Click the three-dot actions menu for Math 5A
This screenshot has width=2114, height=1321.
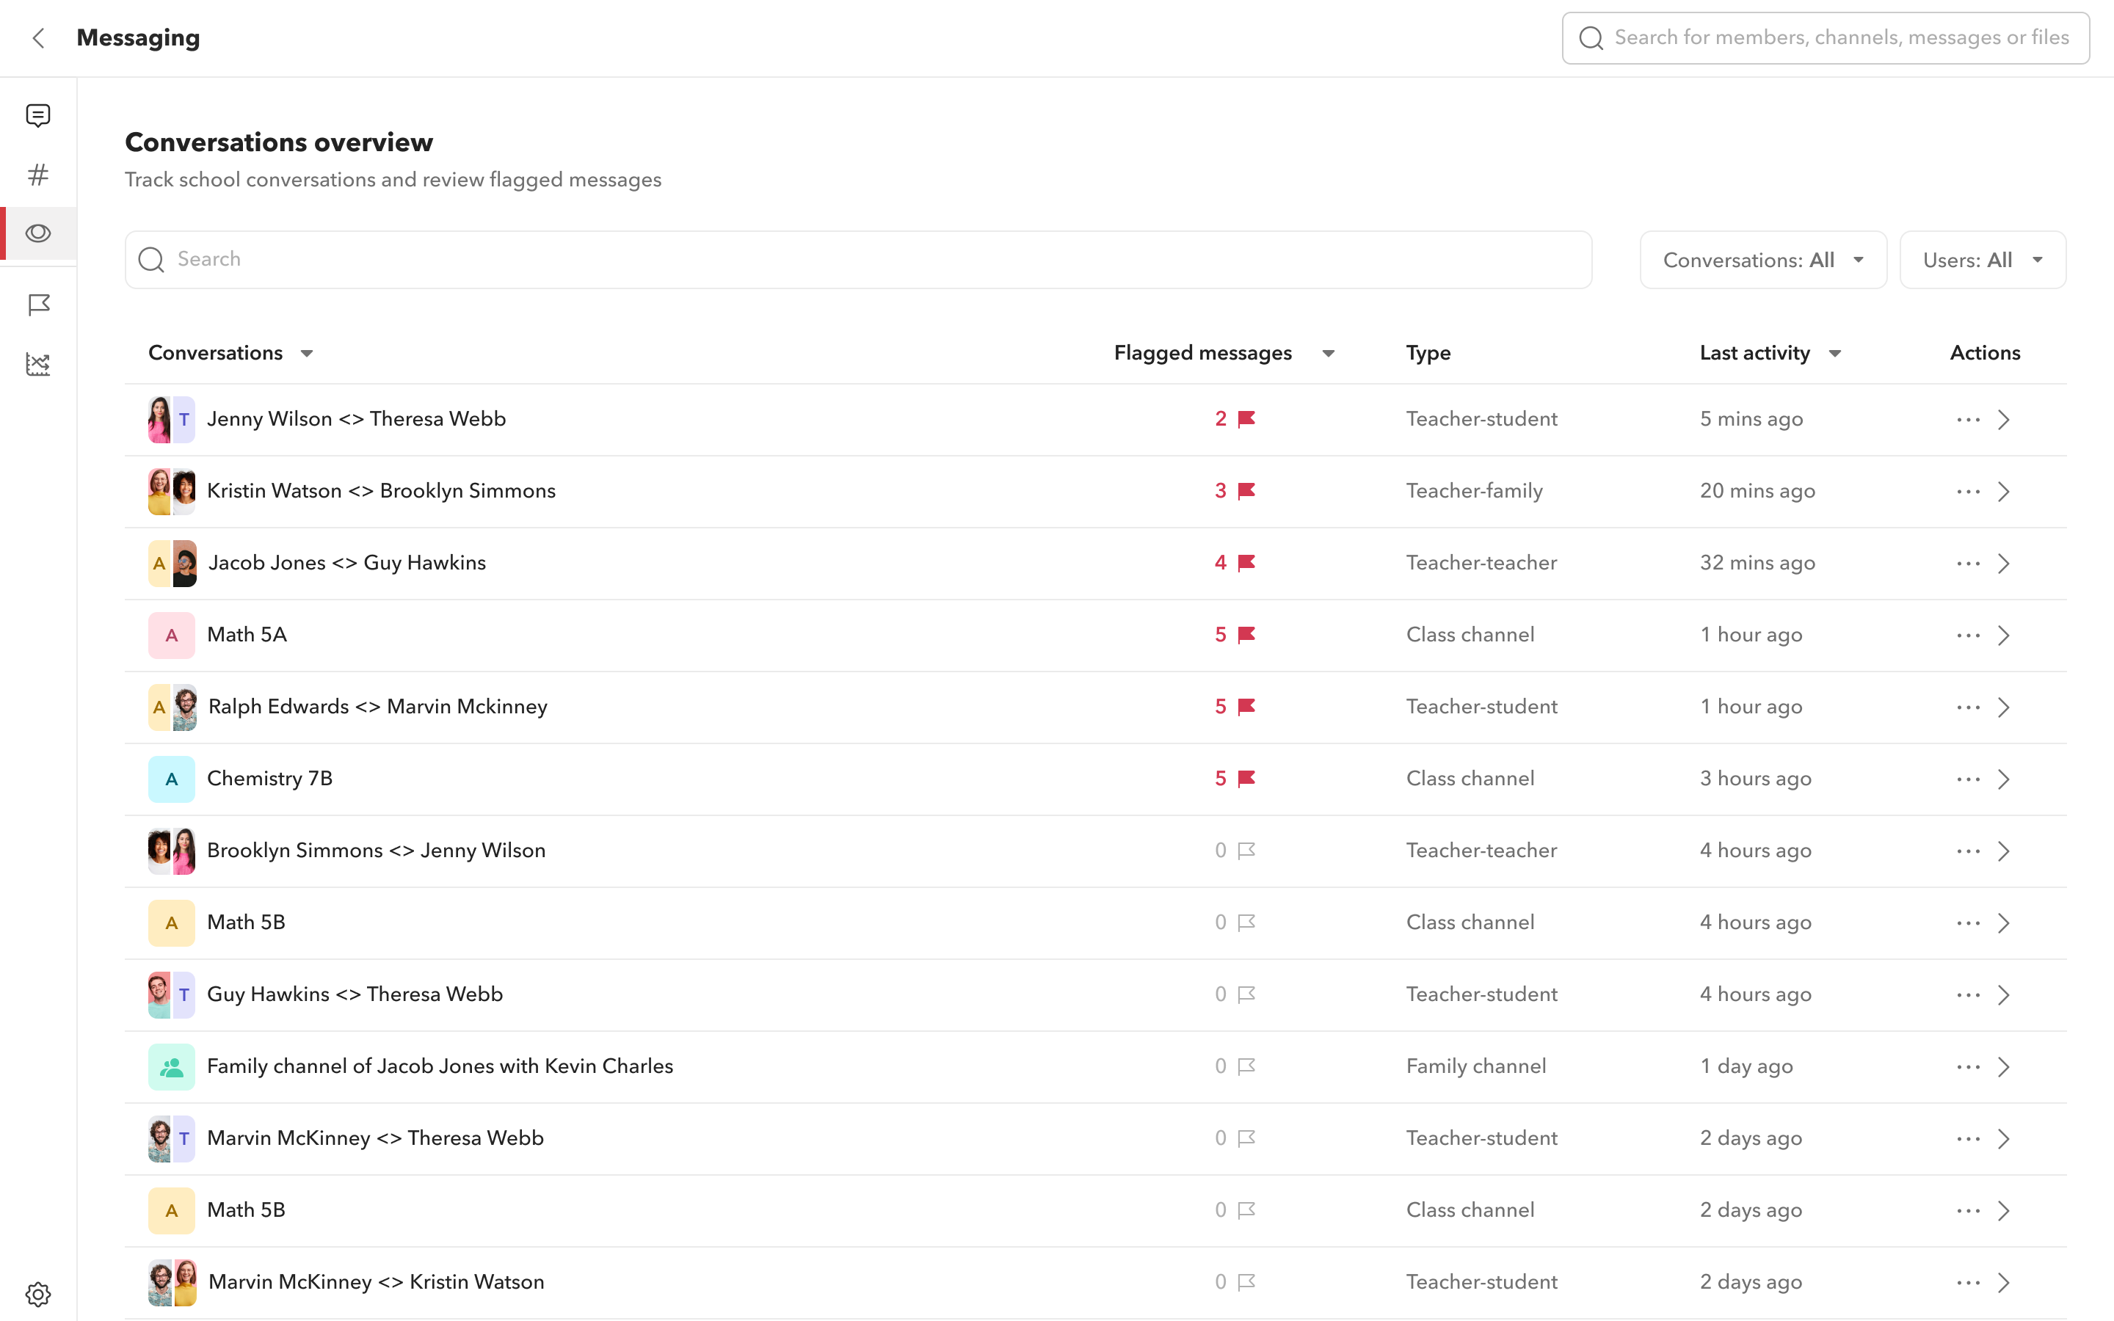[x=1968, y=635]
